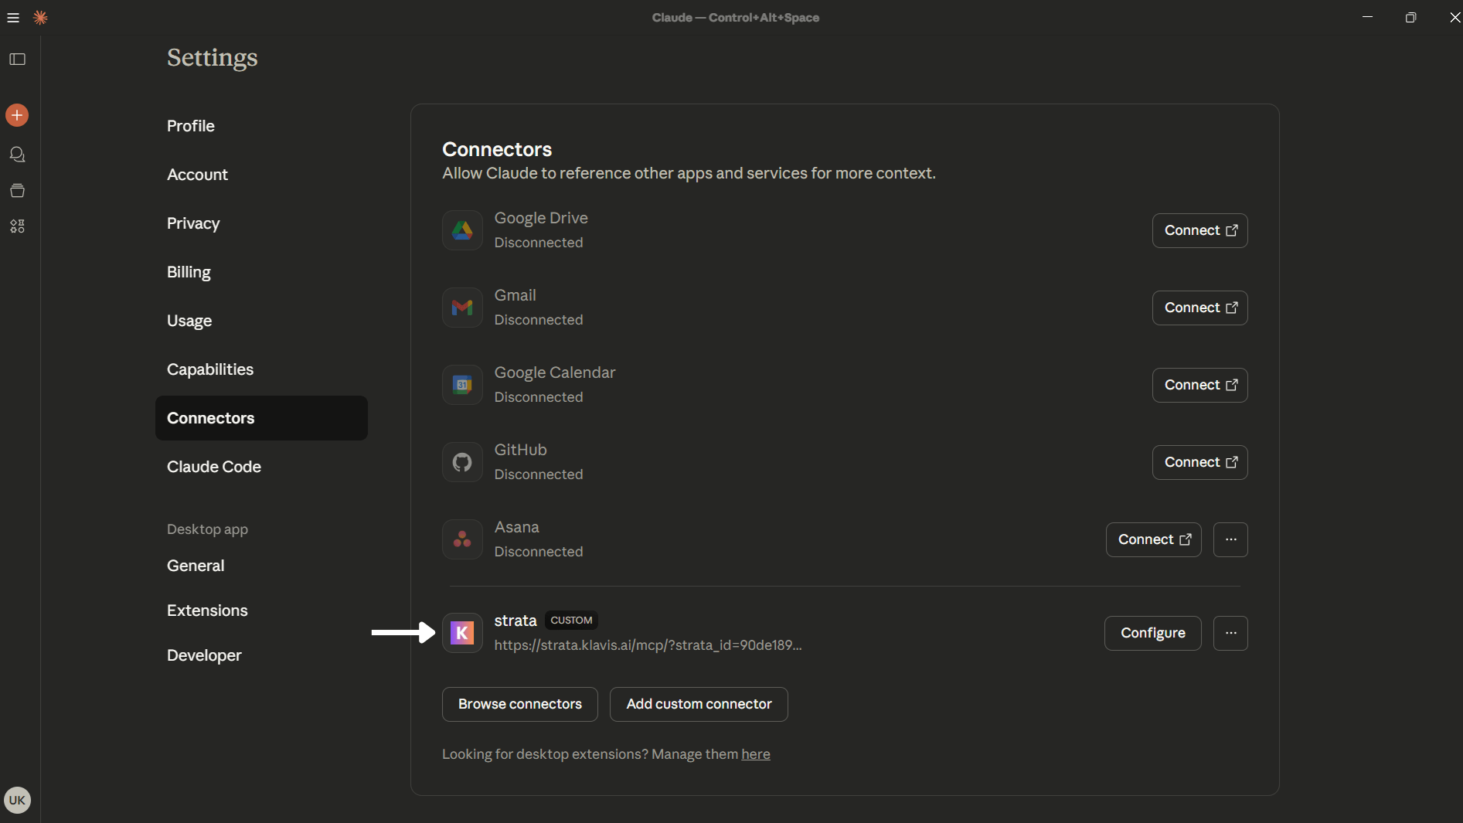1463x823 pixels.
Task: Click the 'GitHub' connector name
Action: tap(521, 450)
